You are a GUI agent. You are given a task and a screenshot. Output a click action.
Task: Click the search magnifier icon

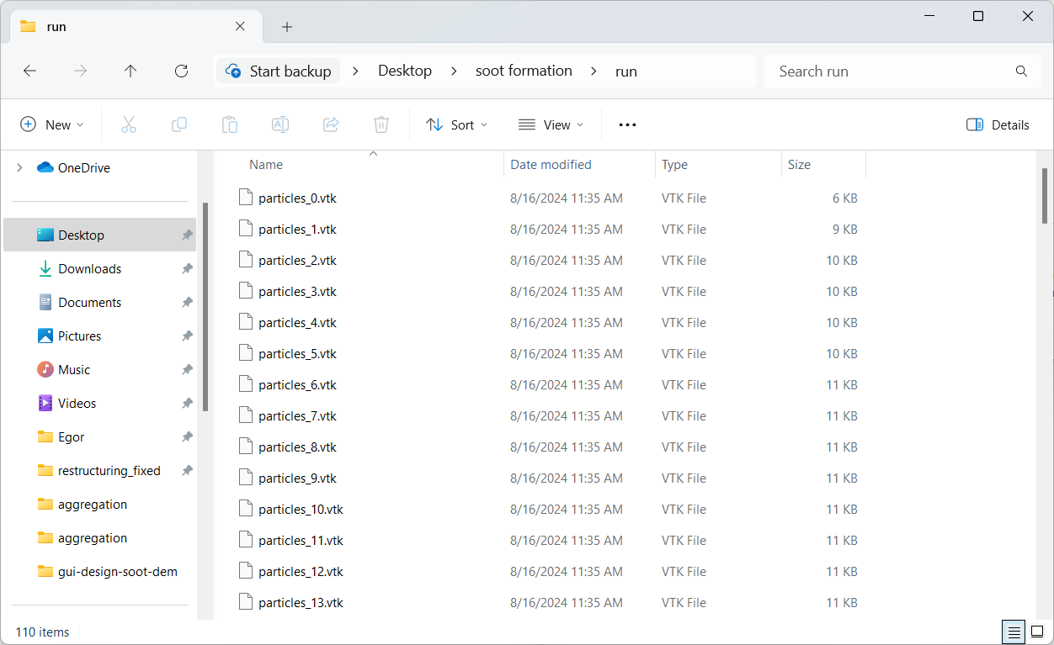(x=1021, y=71)
